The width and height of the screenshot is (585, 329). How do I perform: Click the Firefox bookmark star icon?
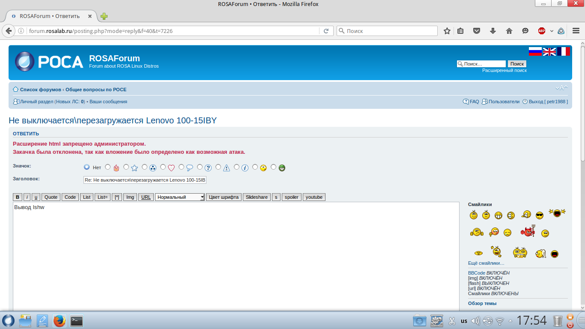coord(447,31)
